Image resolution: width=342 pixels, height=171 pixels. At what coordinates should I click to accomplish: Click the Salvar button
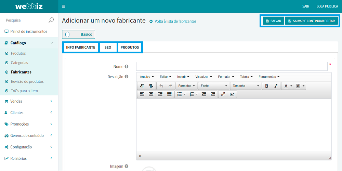tap(273, 21)
